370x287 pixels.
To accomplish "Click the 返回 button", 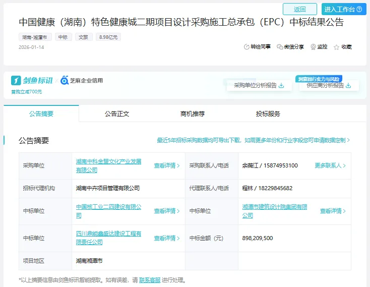I will click(299, 9).
